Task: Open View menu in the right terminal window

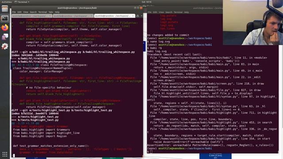Action: (161, 12)
